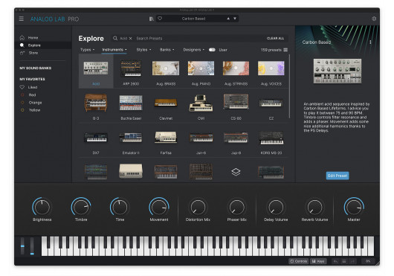Image resolution: width=394 pixels, height=276 pixels.
Task: Open the Home page label
Action: coord(33,38)
